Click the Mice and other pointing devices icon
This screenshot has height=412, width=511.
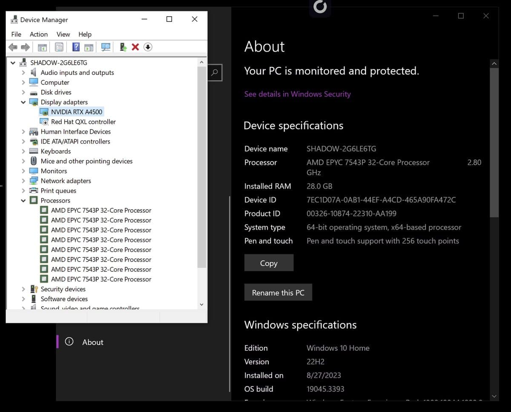click(34, 161)
